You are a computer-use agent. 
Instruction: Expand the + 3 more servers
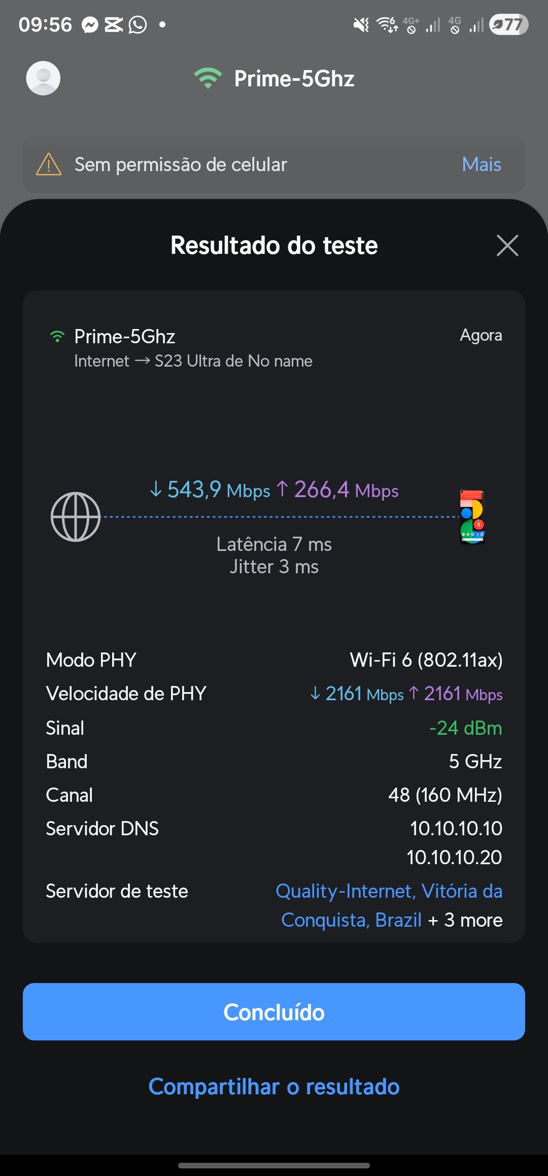click(x=465, y=920)
